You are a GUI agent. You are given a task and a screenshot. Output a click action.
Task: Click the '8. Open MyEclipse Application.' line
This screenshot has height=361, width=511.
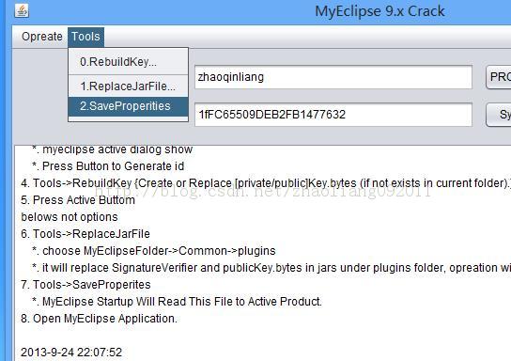[99, 319]
